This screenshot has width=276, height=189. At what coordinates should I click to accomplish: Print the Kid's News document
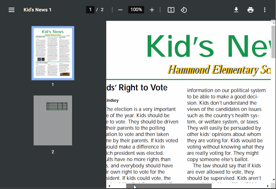250,10
